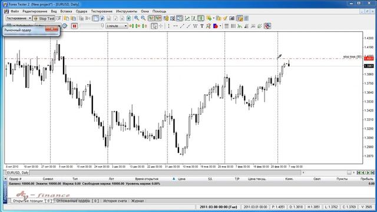The width and height of the screenshot is (377, 212).
Task: Select the Fibonacci retracement lines tool
Action: point(226,26)
